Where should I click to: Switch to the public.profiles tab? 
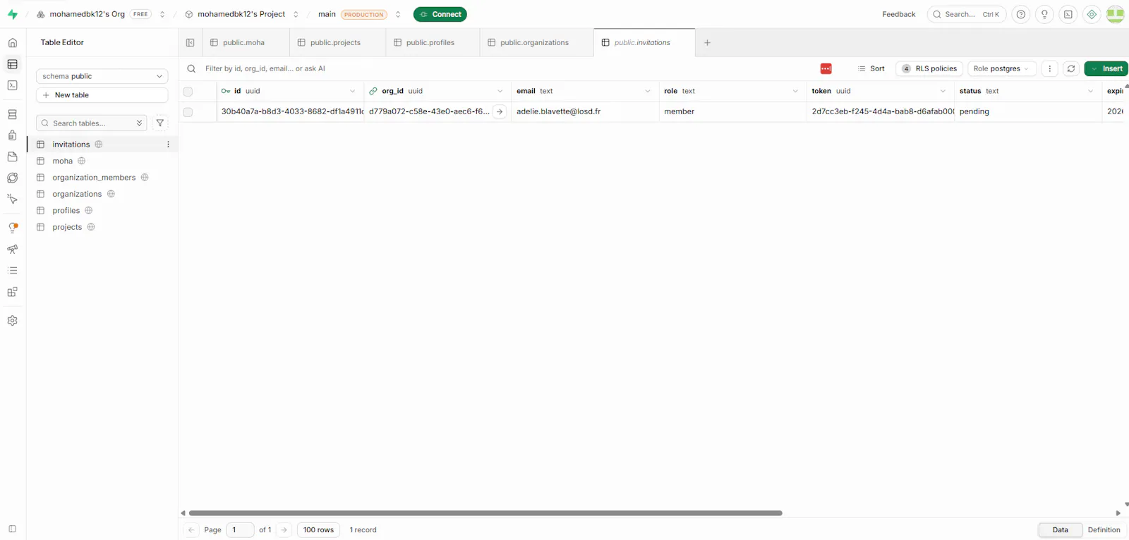pos(433,42)
